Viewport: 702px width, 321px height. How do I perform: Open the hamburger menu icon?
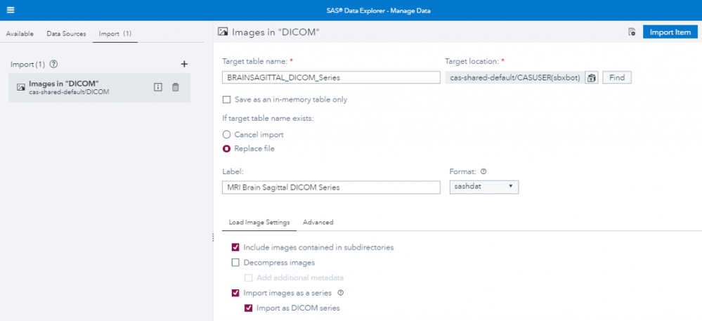(11, 11)
